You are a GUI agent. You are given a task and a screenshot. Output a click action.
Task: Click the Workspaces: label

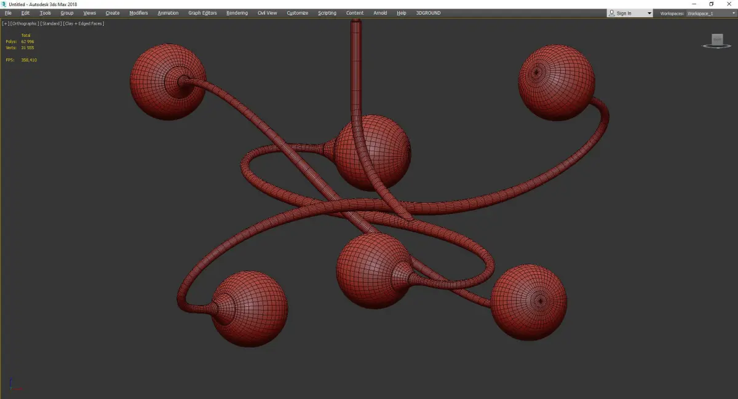(672, 13)
